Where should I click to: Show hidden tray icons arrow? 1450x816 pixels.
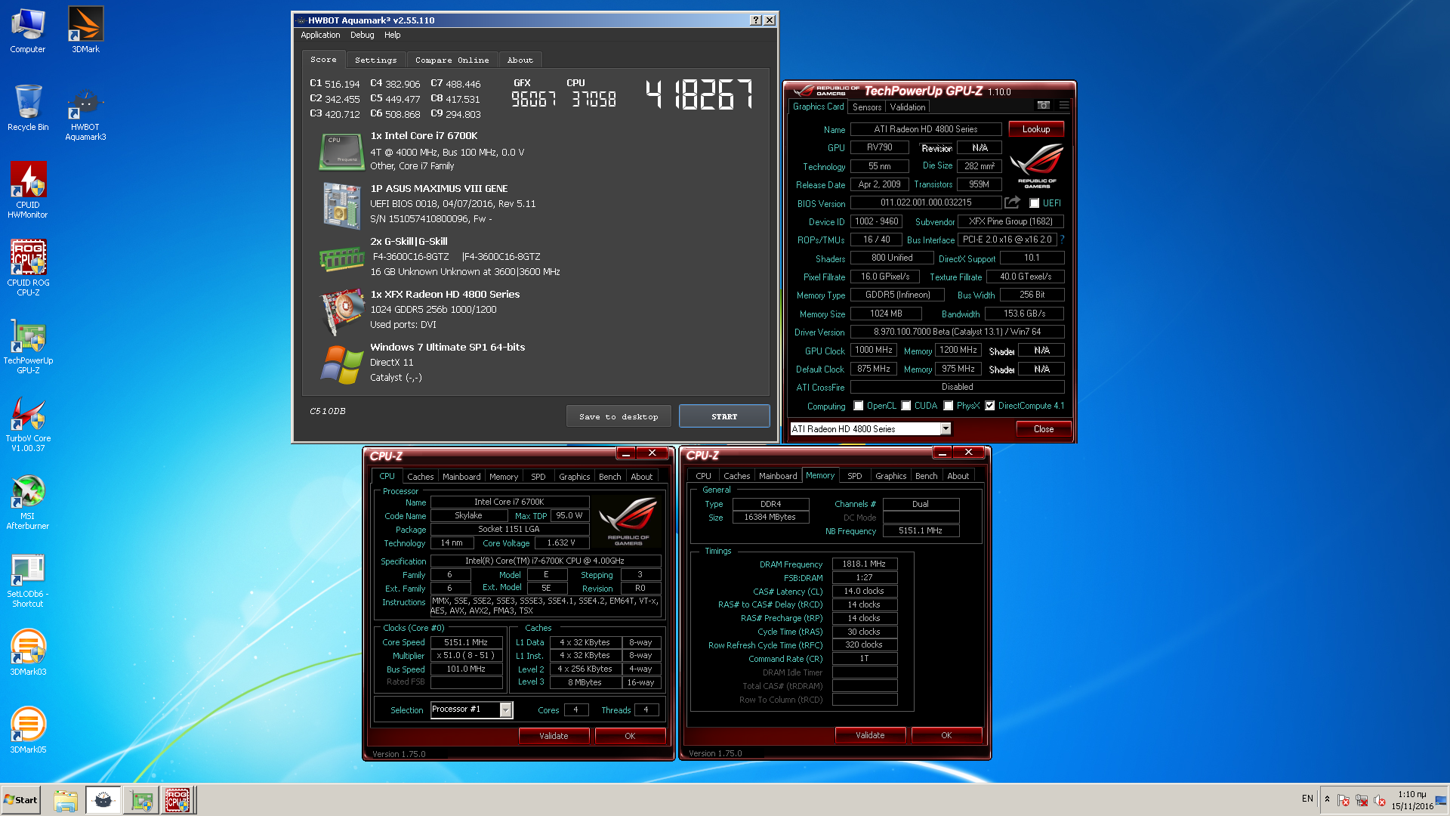[x=1327, y=799]
